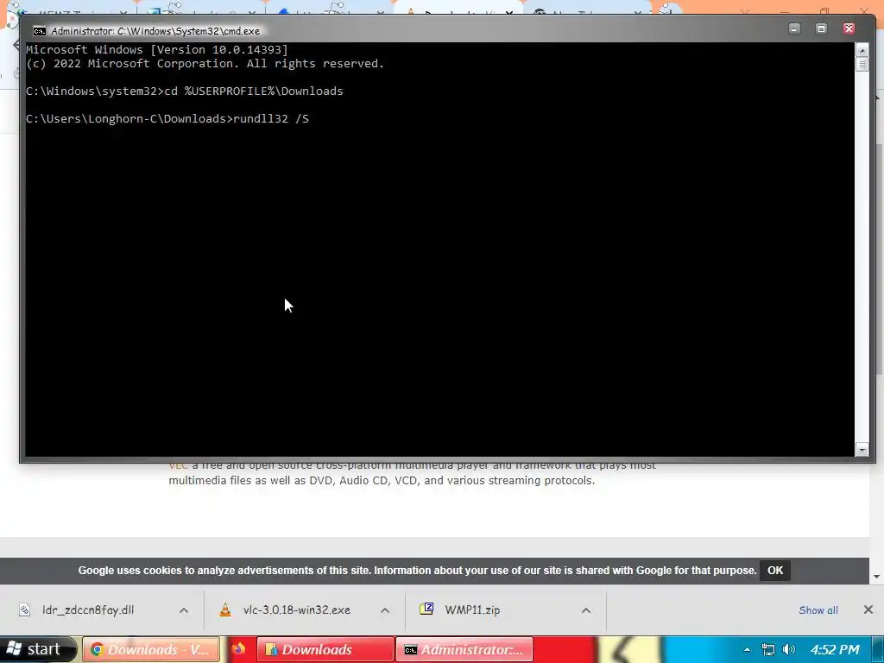Click the cmd scrollbar up arrow
Screen dimensions: 884x663
coord(862,50)
